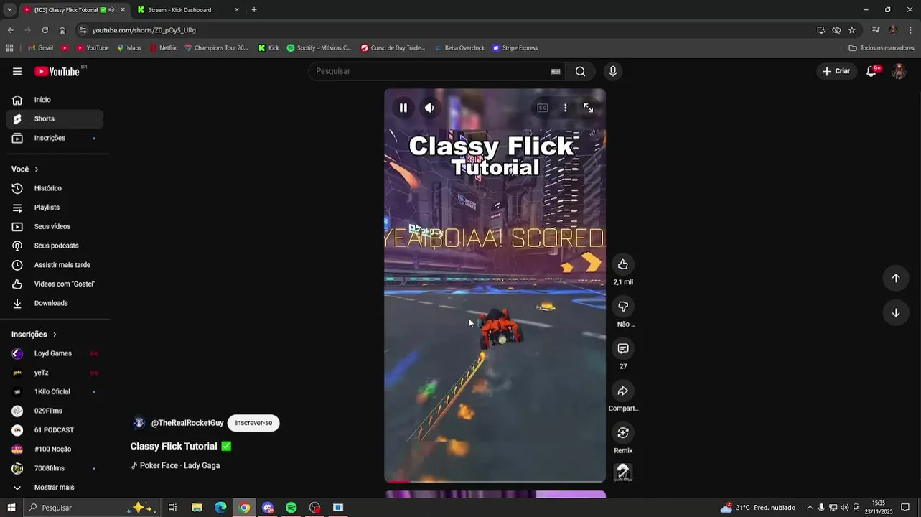
Task: Open the yeTz subscription
Action: [x=55, y=373]
